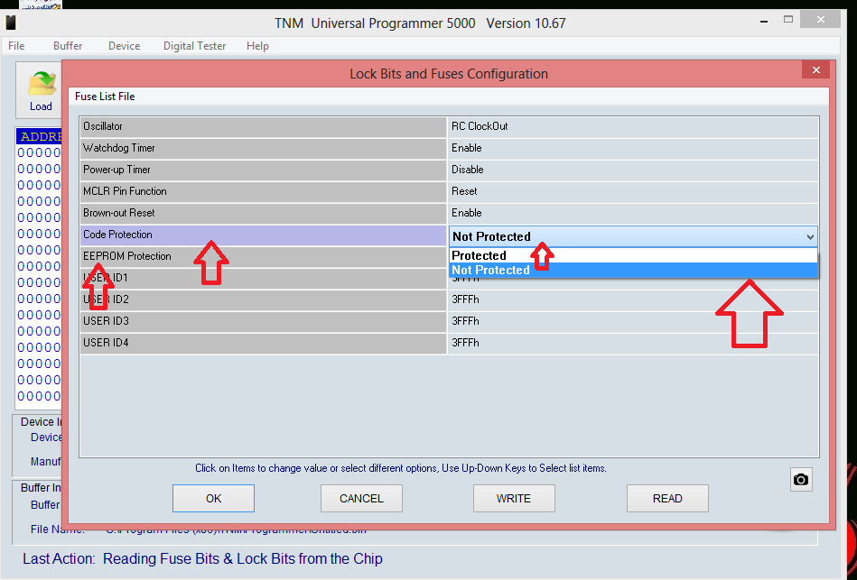Select the USER ID2 row label
The image size is (857, 580).
click(263, 299)
